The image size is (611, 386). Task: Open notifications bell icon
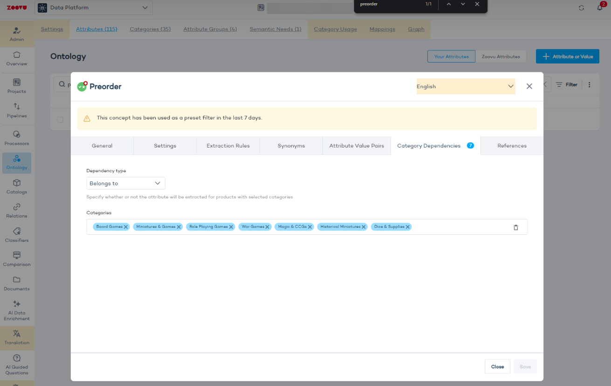(600, 7)
